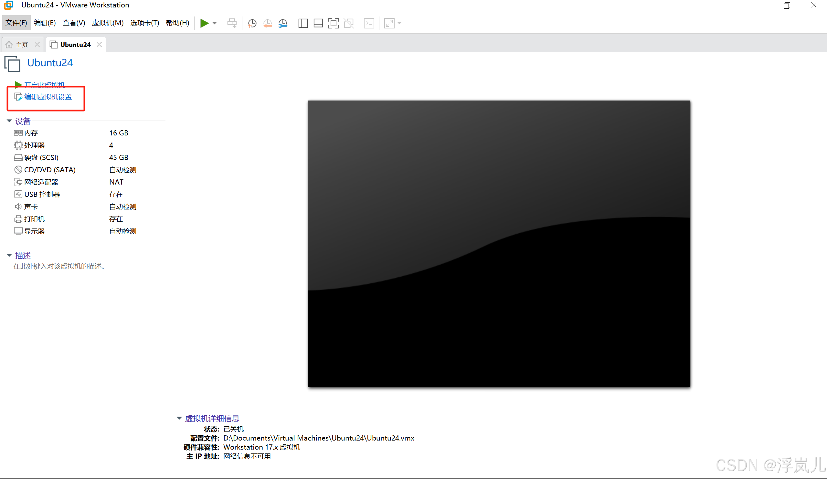Open the 文件(F) menu

(16, 23)
